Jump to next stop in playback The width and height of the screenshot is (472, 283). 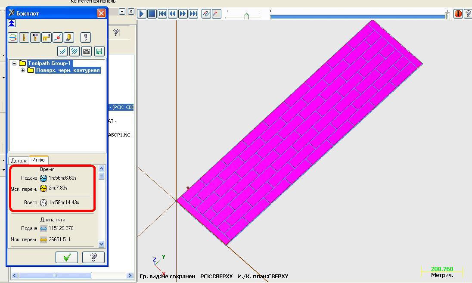(x=193, y=13)
